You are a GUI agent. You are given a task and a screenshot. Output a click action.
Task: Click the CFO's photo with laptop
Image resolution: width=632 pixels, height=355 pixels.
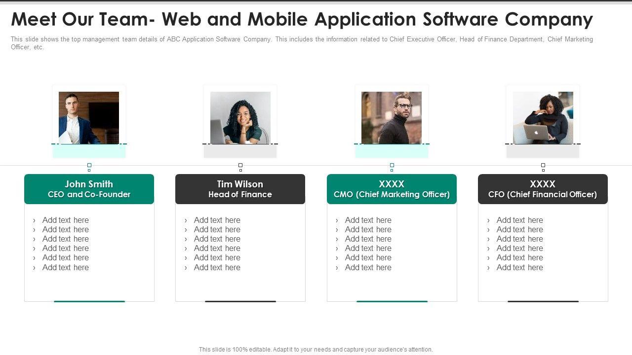click(543, 117)
